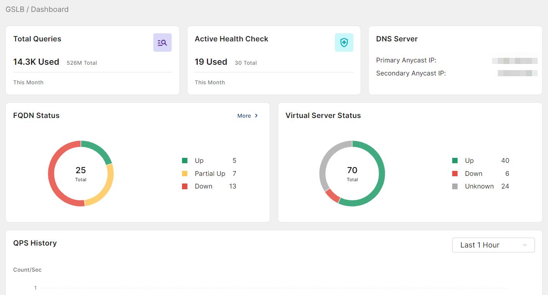Image resolution: width=548 pixels, height=295 pixels.
Task: Click the shield icon on Active Health Check card
Action: point(344,42)
